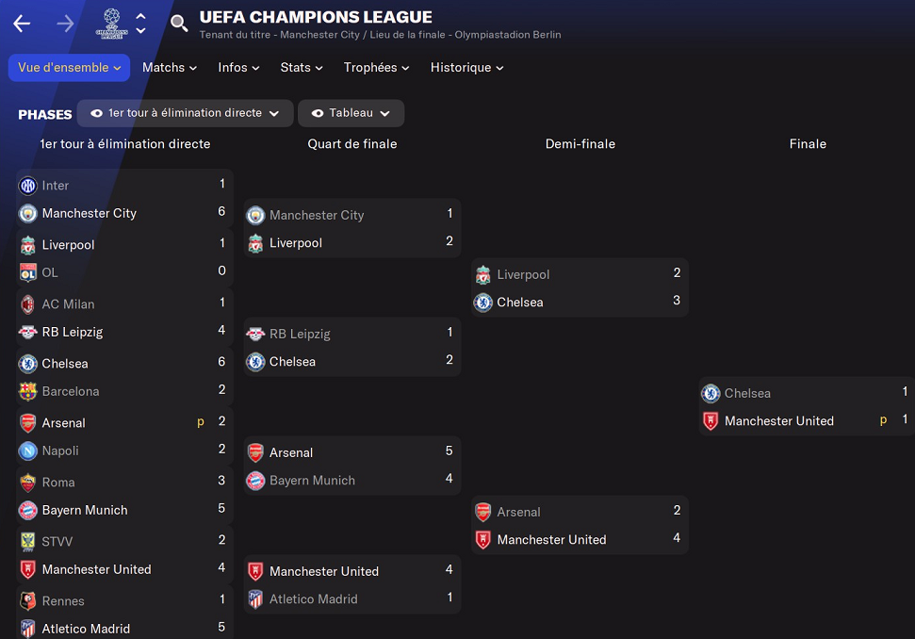
Task: Open the Historique menu
Action: [466, 68]
